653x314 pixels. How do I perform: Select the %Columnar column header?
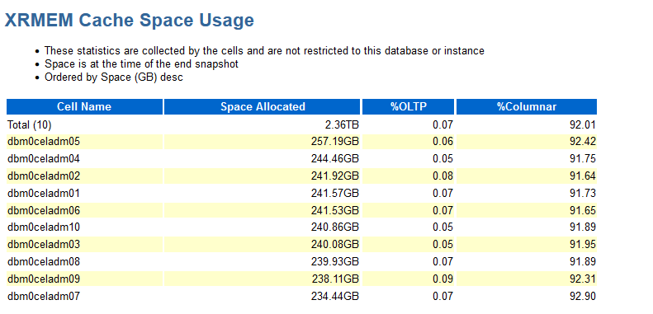click(527, 107)
